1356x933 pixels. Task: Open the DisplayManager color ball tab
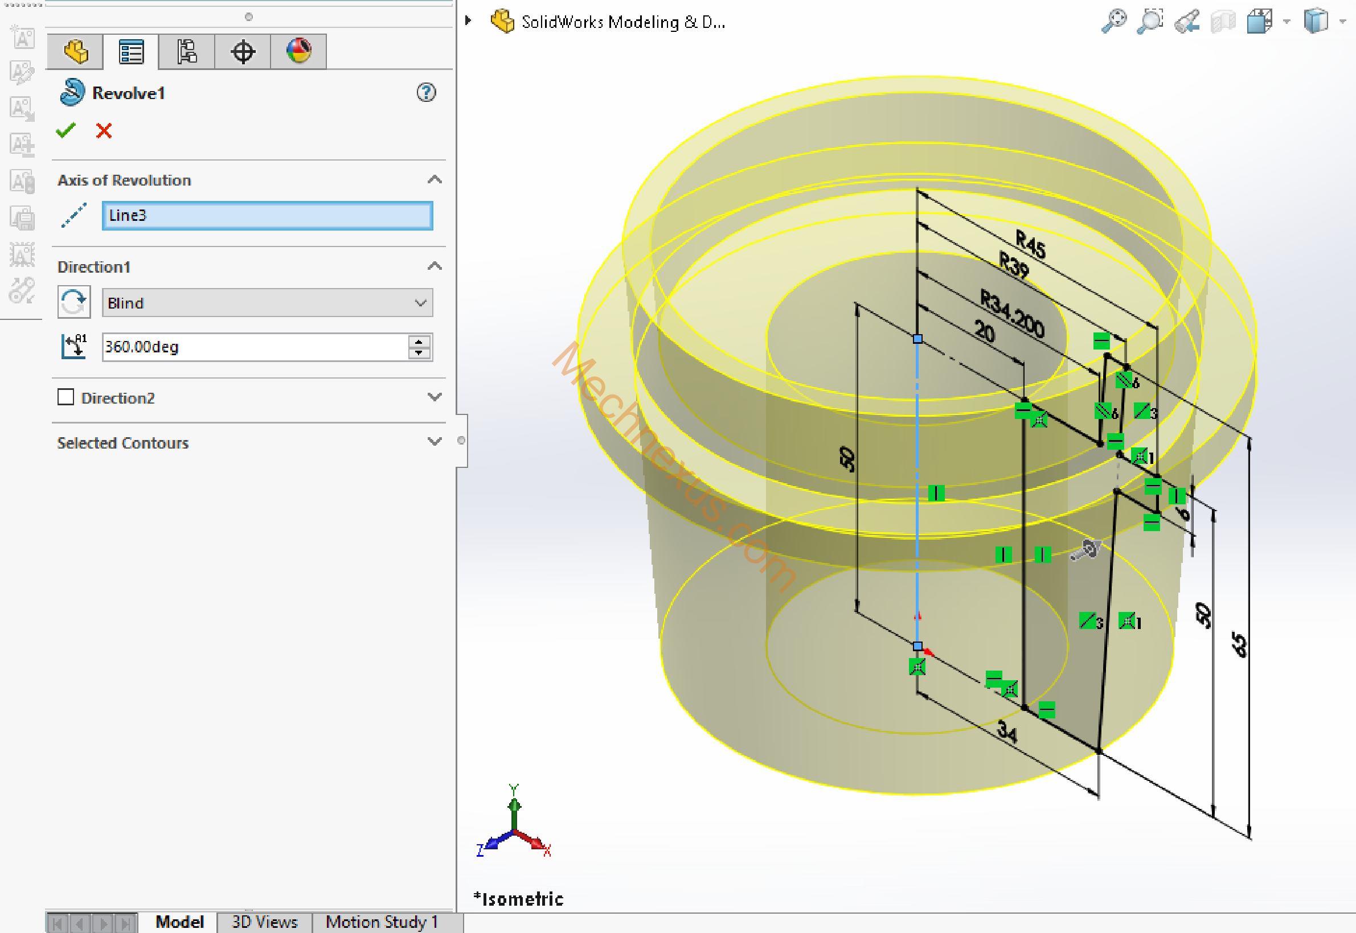pyautogui.click(x=298, y=52)
